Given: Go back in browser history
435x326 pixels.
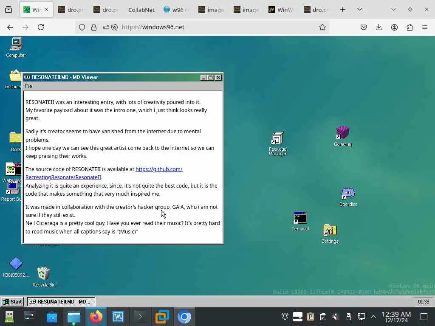Looking at the screenshot, I should (10, 27).
